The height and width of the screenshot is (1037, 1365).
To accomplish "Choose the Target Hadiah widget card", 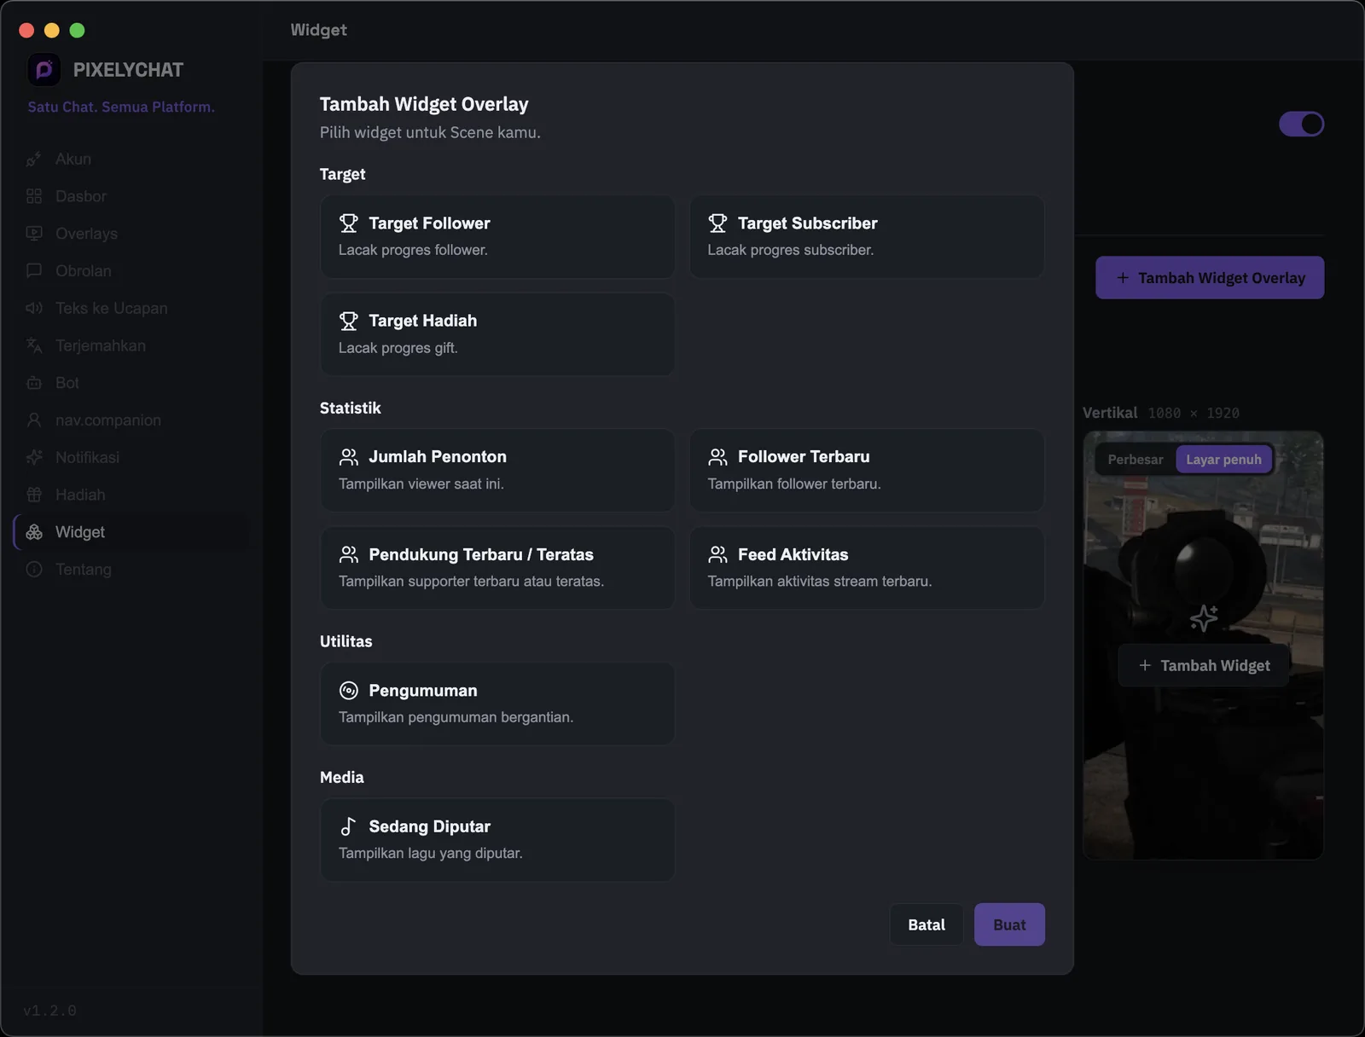I will tap(497, 334).
